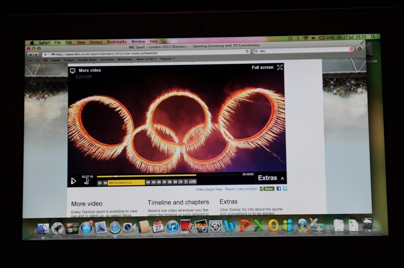Select chapter 03 Pandemonium

point(126,183)
